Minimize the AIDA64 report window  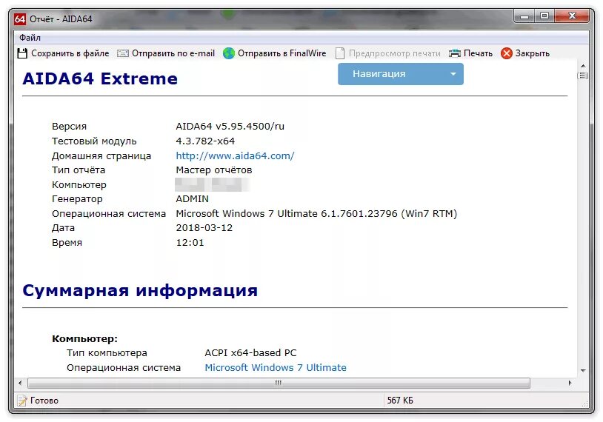[x=524, y=16]
